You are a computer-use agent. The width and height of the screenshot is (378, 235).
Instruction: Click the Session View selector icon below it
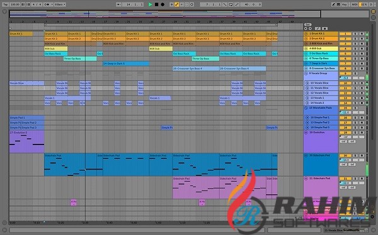point(373,17)
